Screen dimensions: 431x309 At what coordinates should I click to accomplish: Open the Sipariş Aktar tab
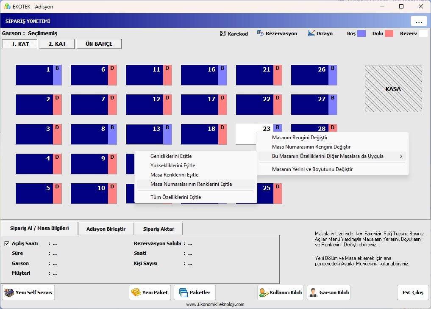[x=158, y=229]
